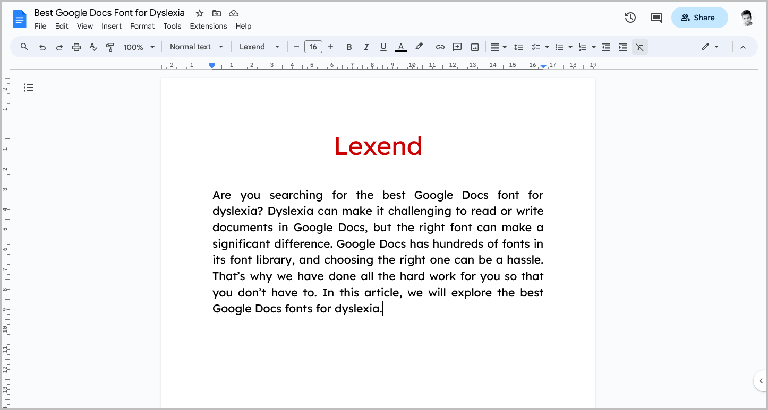Screen dimensions: 768x410
Task: Click the document title in header
Action: [x=109, y=13]
